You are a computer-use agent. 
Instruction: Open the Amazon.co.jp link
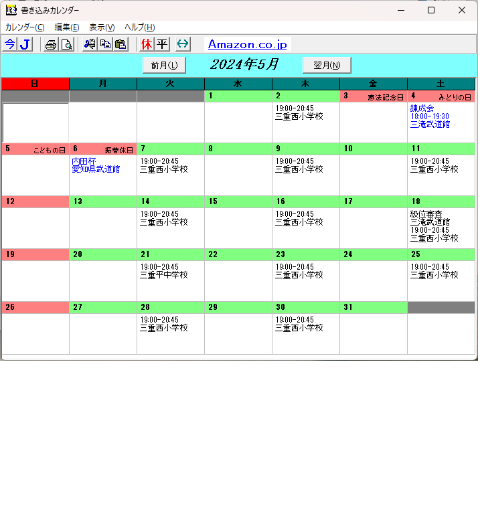[x=247, y=44]
